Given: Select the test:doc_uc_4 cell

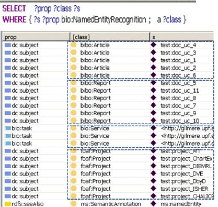Looking at the screenshot, I should 178,45.
